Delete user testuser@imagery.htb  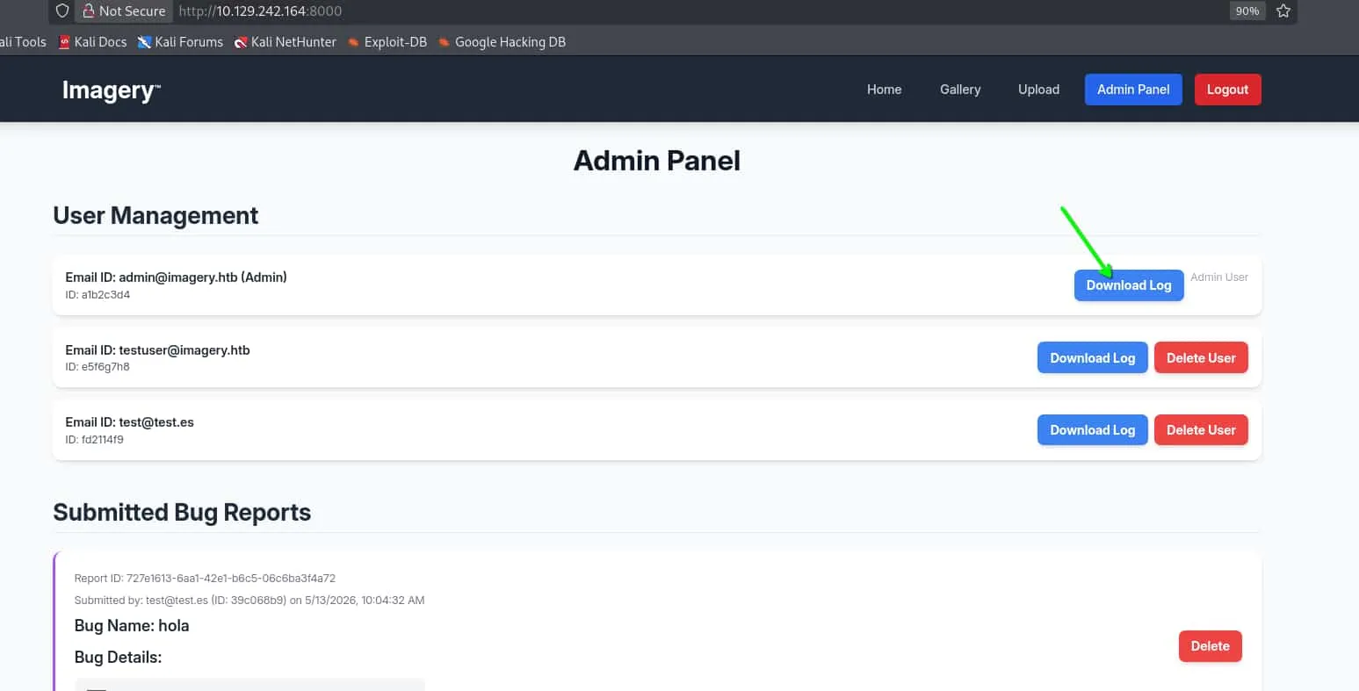(1201, 357)
